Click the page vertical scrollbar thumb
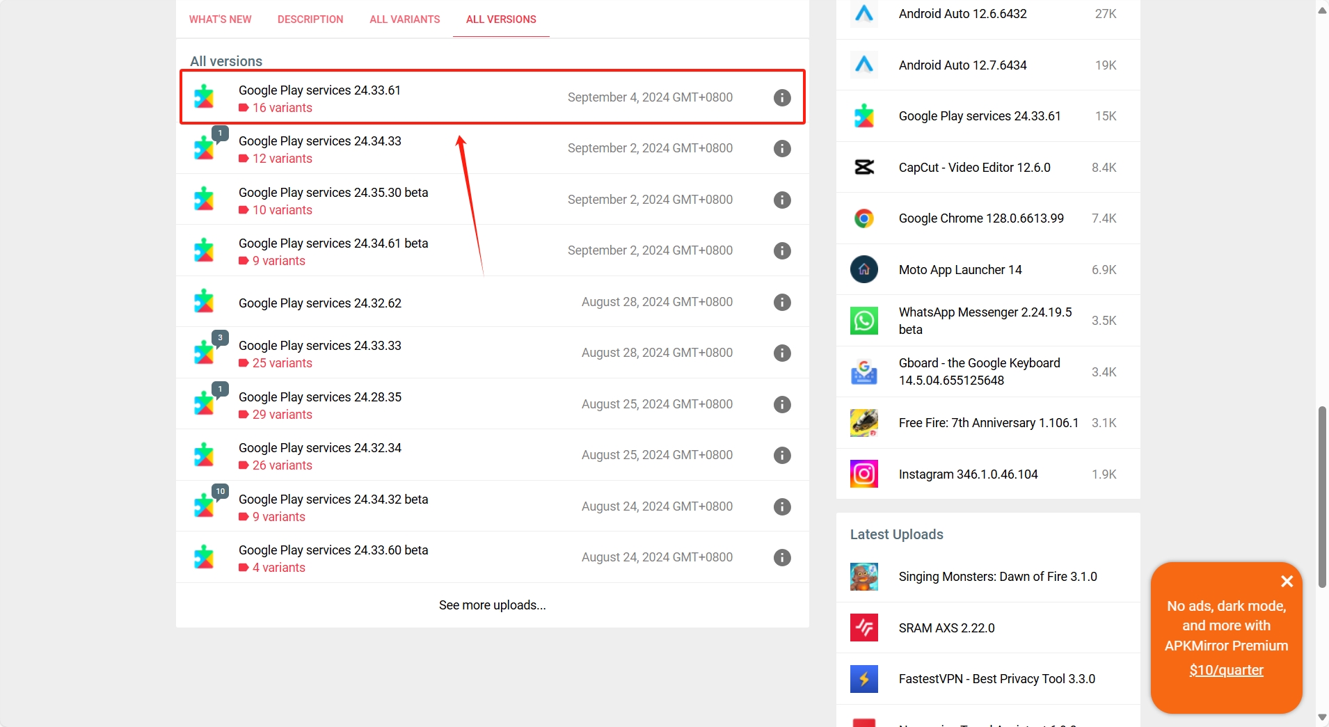The height and width of the screenshot is (727, 1329). pyautogui.click(x=1322, y=497)
